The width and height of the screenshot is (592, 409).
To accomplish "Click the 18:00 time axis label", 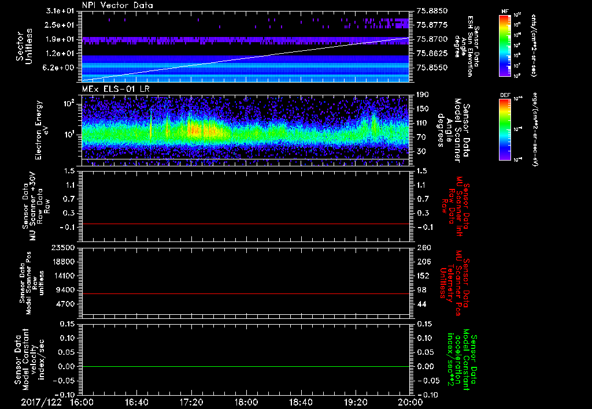I will 246,402.
